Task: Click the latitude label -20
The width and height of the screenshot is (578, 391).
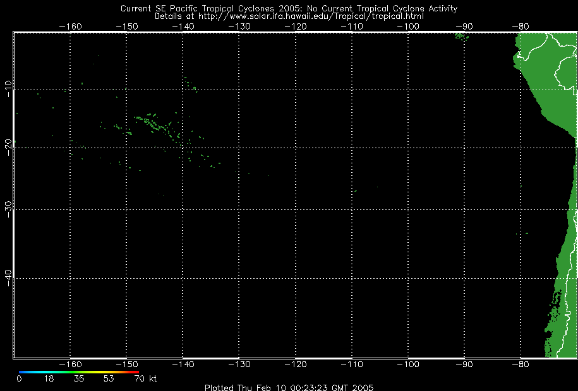Action: click(8, 148)
